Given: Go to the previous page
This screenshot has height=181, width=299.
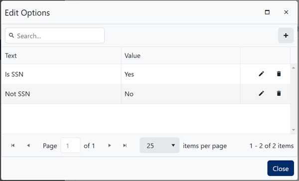Looking at the screenshot, I should tap(28, 146).
